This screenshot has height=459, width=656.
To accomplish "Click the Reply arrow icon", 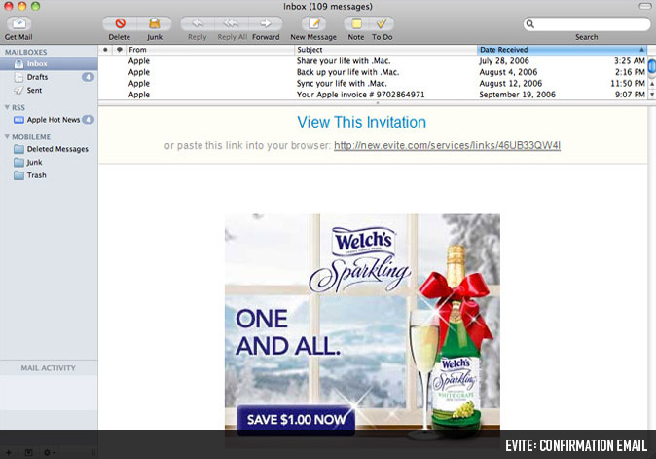I will [x=198, y=23].
